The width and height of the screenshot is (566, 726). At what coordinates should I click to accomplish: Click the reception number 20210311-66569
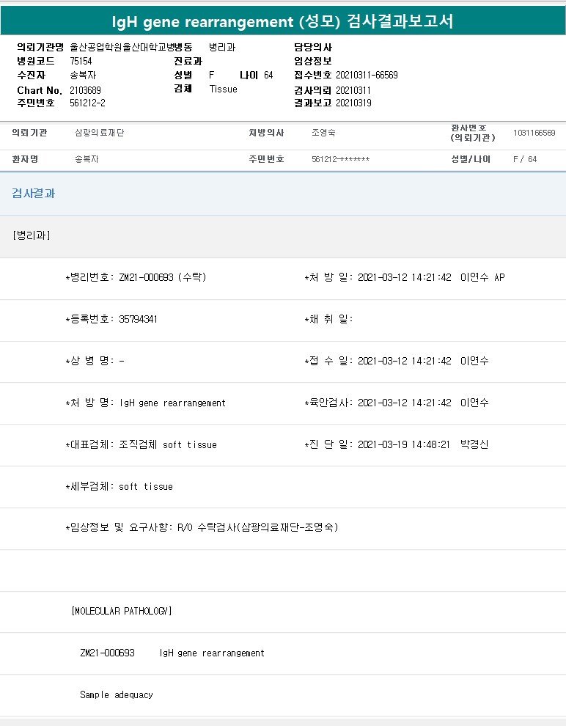(367, 75)
